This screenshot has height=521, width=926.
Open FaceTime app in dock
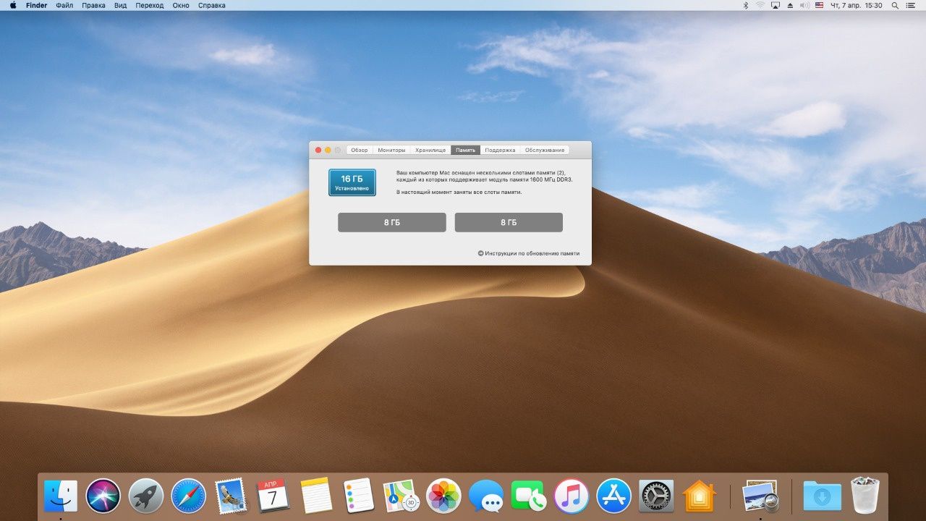(x=529, y=496)
